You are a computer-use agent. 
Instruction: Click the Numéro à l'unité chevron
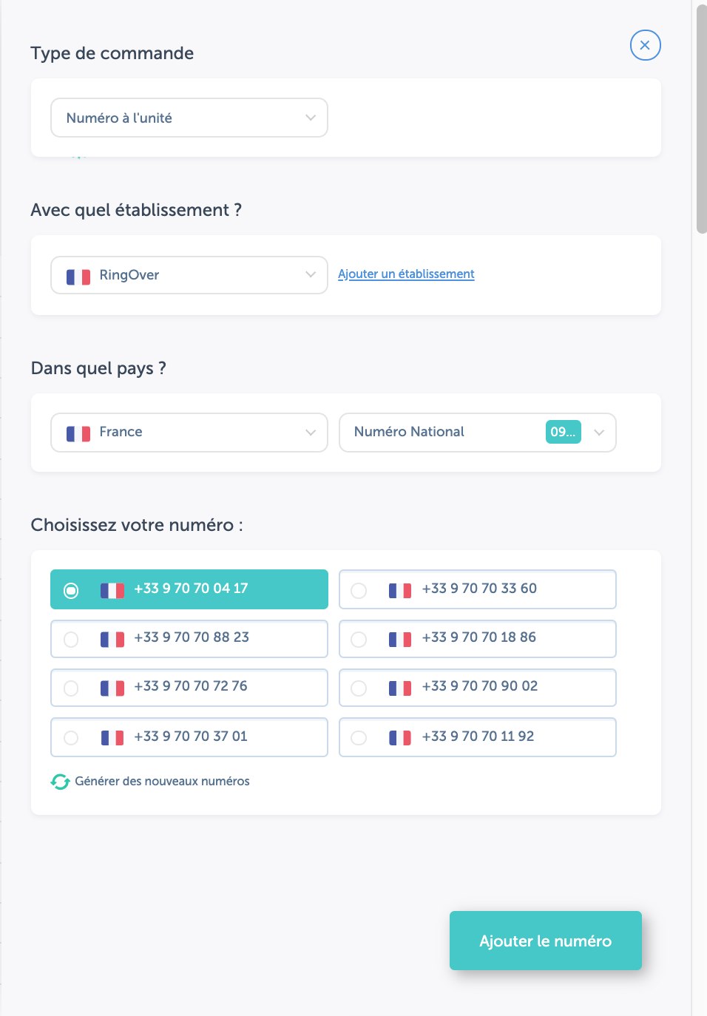click(311, 117)
